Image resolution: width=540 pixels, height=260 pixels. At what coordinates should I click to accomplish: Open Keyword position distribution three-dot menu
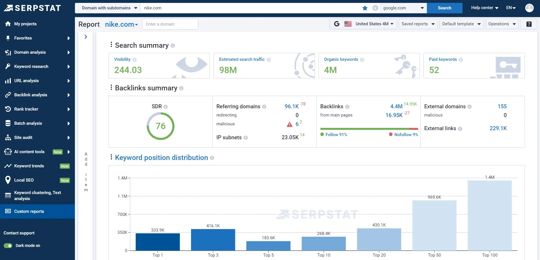tap(111, 157)
